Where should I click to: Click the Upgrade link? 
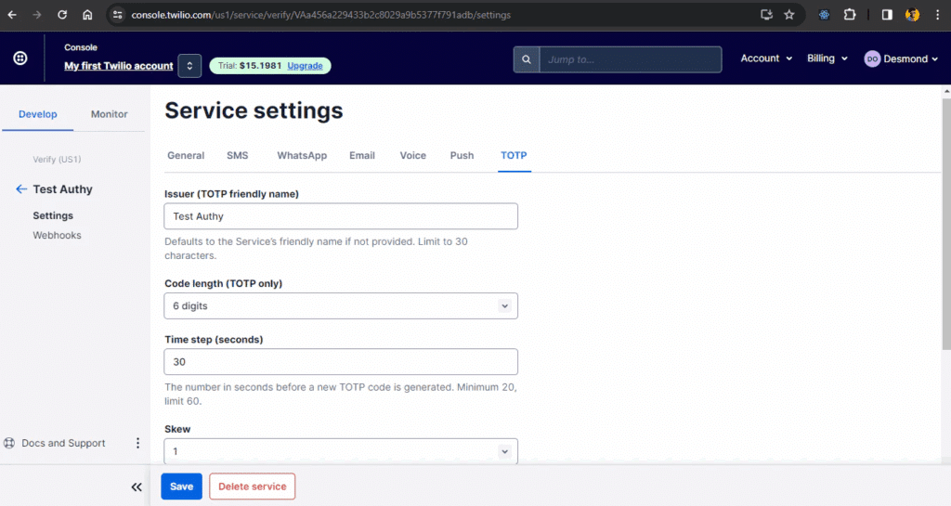[306, 66]
